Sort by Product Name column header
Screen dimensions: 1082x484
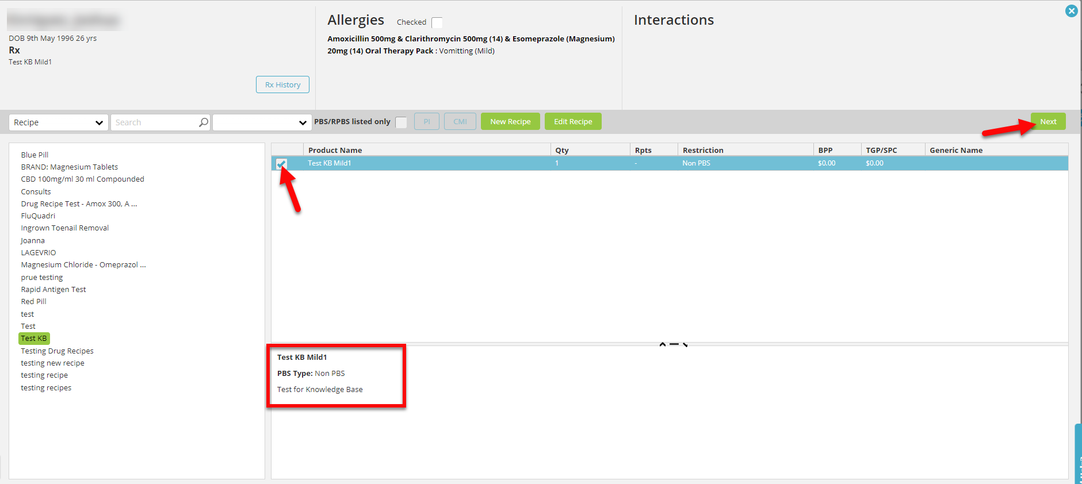point(427,150)
